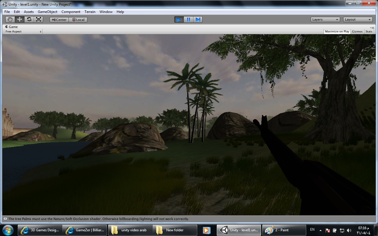Select the Hand tool

(x=10, y=19)
